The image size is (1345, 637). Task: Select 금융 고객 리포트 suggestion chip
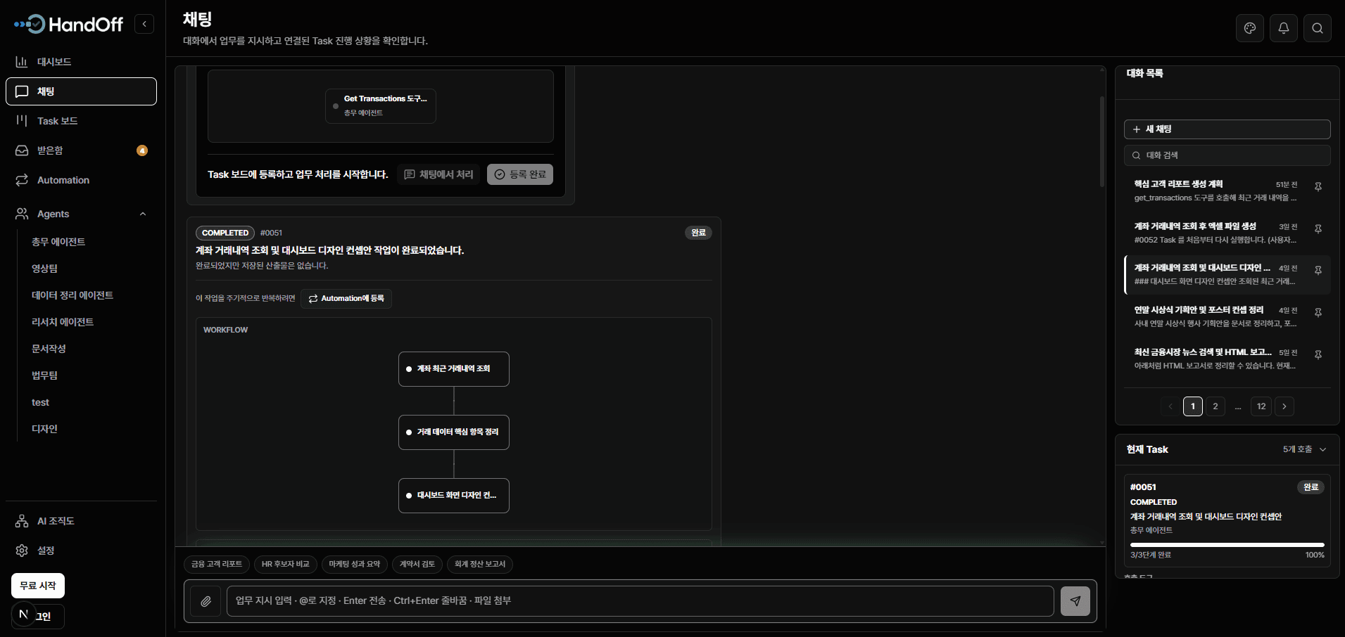217,564
